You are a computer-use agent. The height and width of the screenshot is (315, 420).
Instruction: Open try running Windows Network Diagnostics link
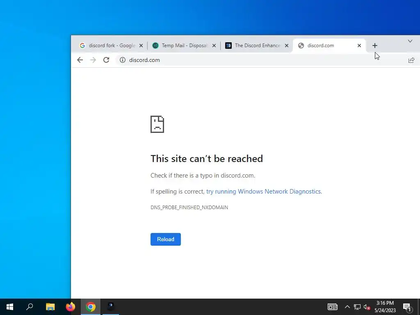[x=263, y=192]
